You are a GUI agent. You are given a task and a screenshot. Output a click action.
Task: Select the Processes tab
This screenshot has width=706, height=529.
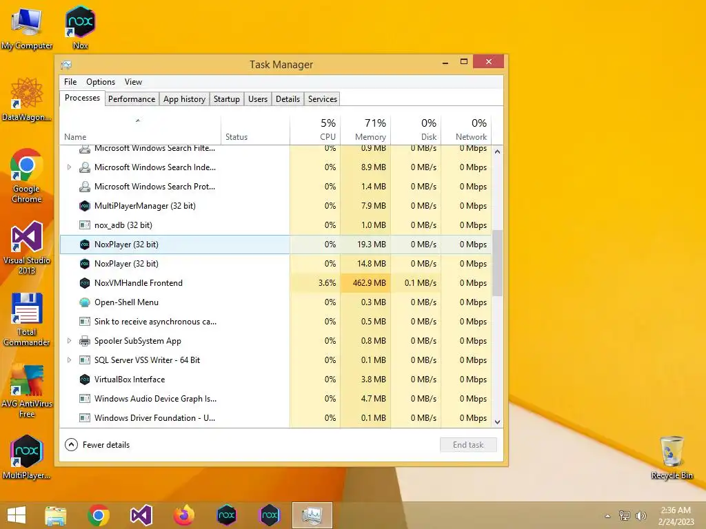[82, 98]
